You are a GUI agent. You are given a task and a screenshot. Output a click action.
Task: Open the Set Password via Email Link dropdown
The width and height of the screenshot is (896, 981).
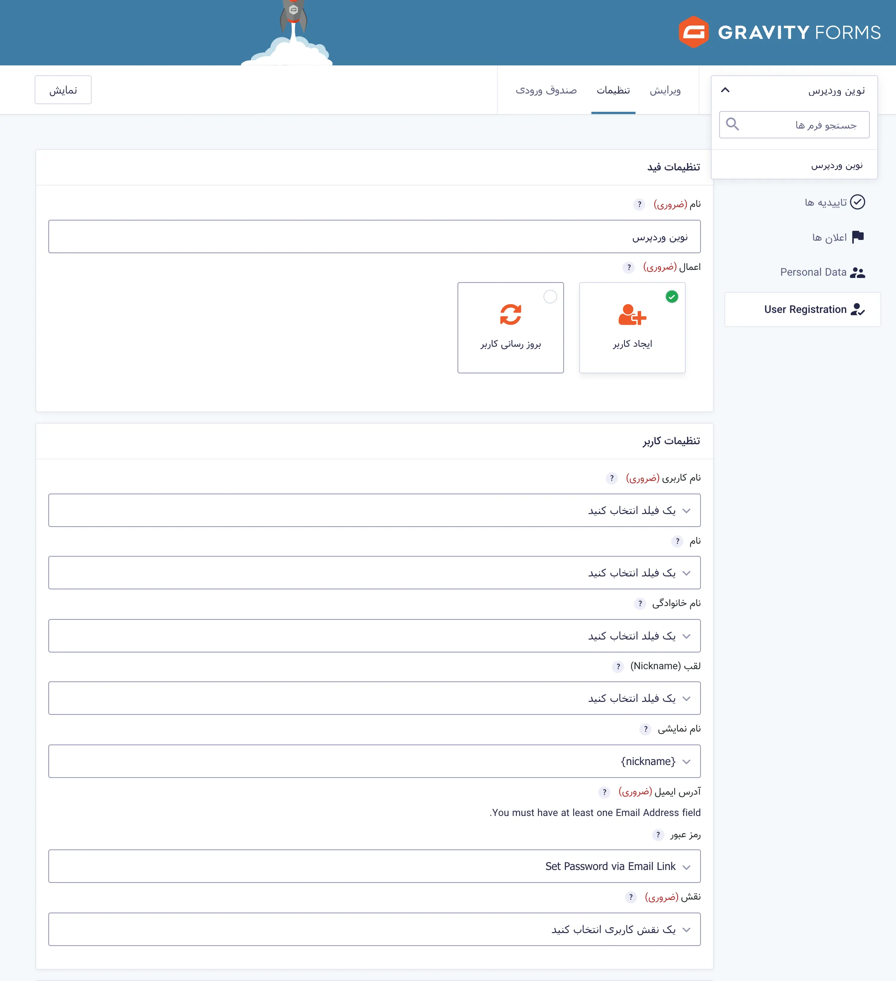374,867
